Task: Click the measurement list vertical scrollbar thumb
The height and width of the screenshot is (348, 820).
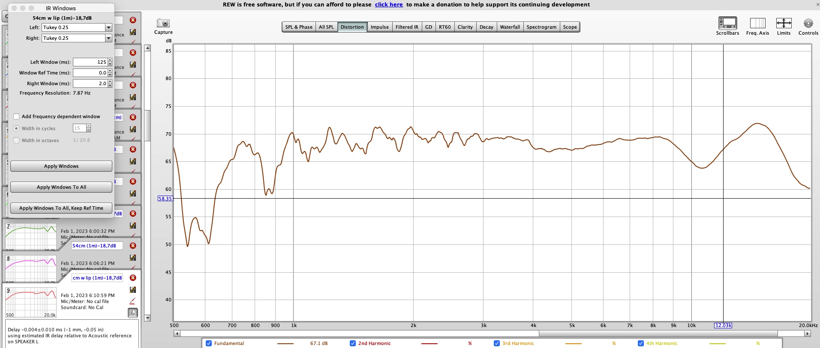Action: (x=147, y=125)
